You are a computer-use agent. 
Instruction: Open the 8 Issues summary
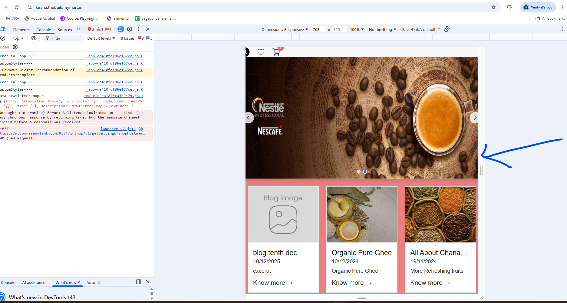click(x=137, y=38)
